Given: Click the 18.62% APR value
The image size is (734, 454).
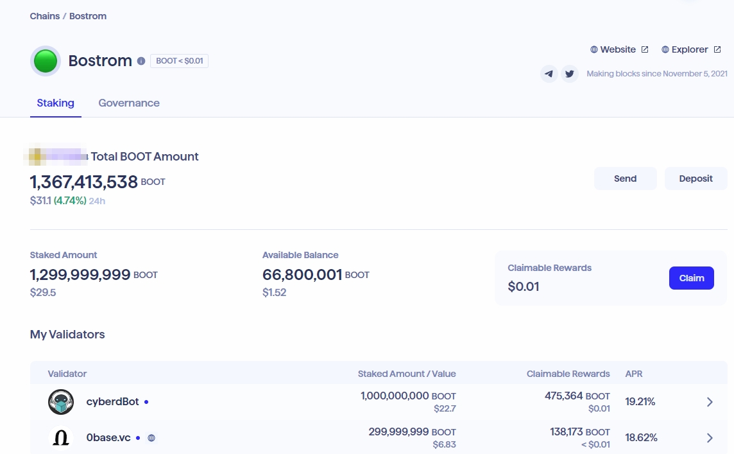Looking at the screenshot, I should [641, 437].
